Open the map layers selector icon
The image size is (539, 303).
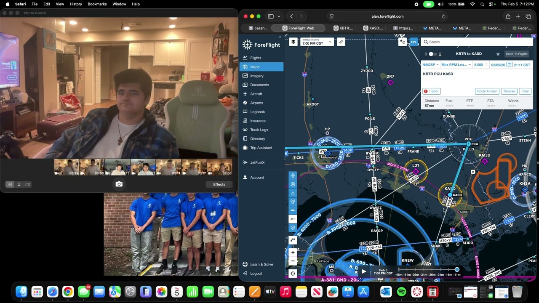click(293, 42)
